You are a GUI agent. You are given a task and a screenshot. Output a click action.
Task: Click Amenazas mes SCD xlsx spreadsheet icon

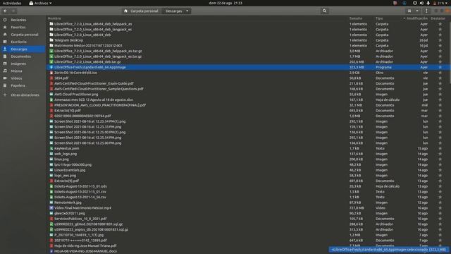click(51, 99)
